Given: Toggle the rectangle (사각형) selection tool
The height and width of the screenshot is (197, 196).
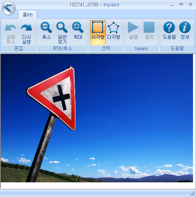Looking at the screenshot, I should (98, 33).
